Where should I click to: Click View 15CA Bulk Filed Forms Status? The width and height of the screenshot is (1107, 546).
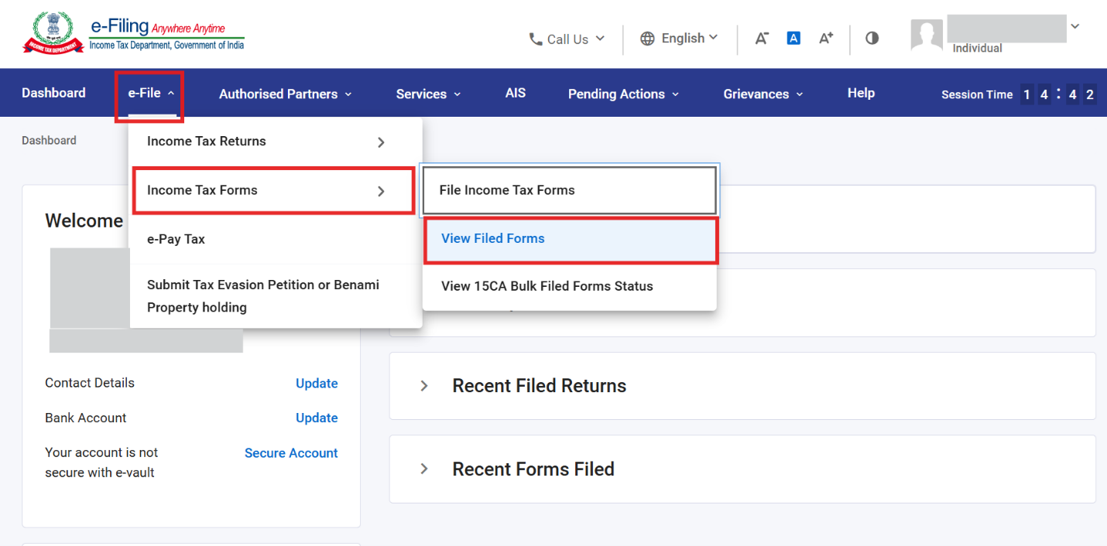click(547, 286)
